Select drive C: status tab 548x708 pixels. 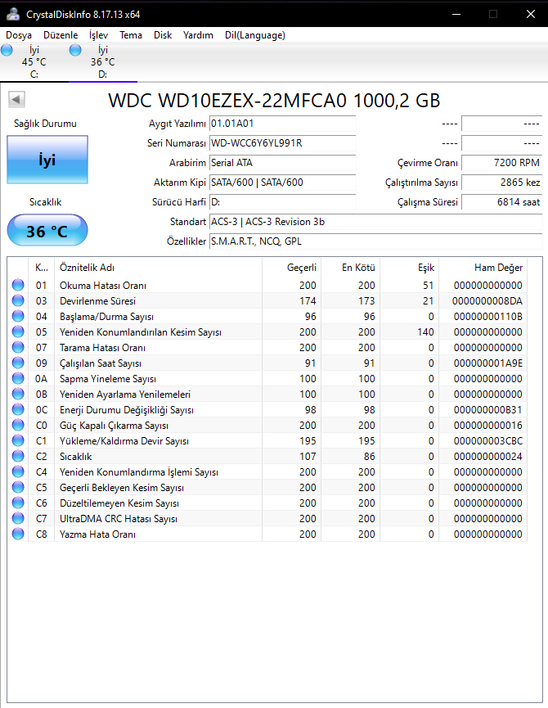34,62
